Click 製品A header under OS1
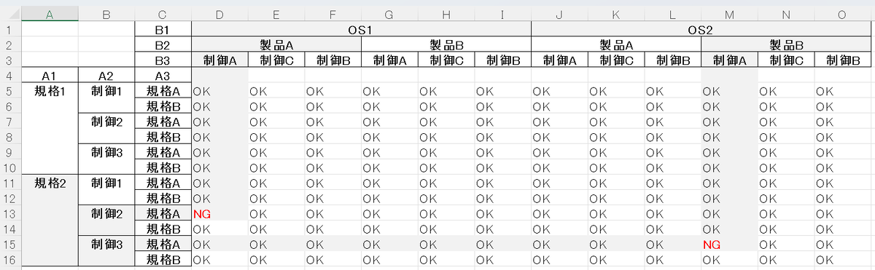 pyautogui.click(x=276, y=45)
